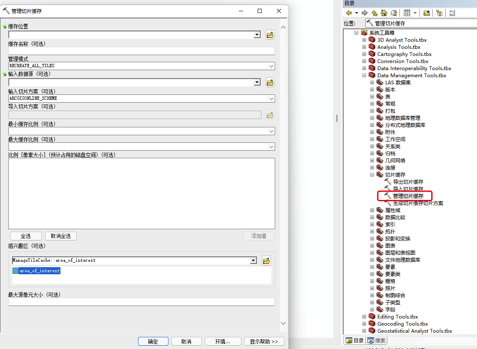The width and height of the screenshot is (477, 349).
Task: Click the 缓存名称 input field
Action: tap(142, 51)
